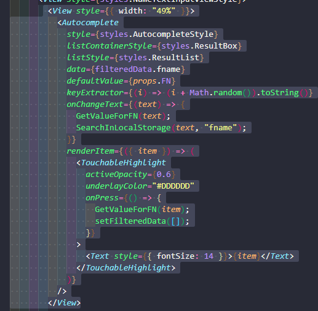Click data attribute with filteredData.fname
Image resolution: width=318 pixels, height=311 pixels.
pyautogui.click(x=126, y=69)
